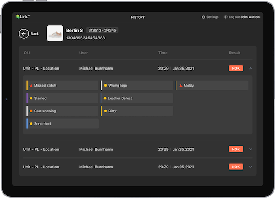
Task: Click the Back arrow circle icon
Action: click(x=24, y=33)
